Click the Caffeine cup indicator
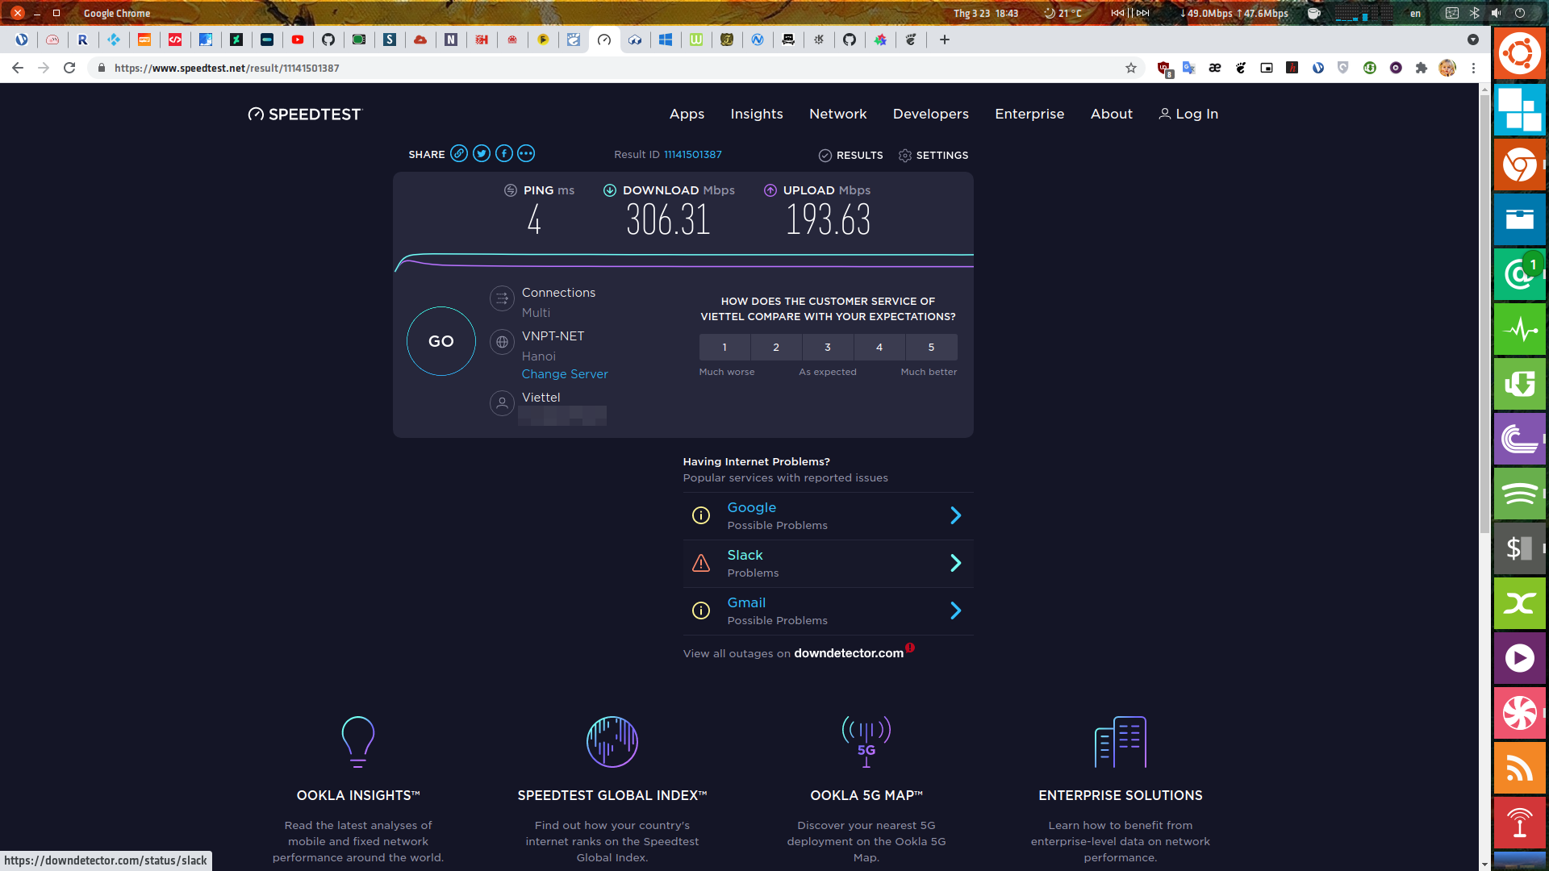Screen dimensions: 1549x871 tap(1314, 13)
